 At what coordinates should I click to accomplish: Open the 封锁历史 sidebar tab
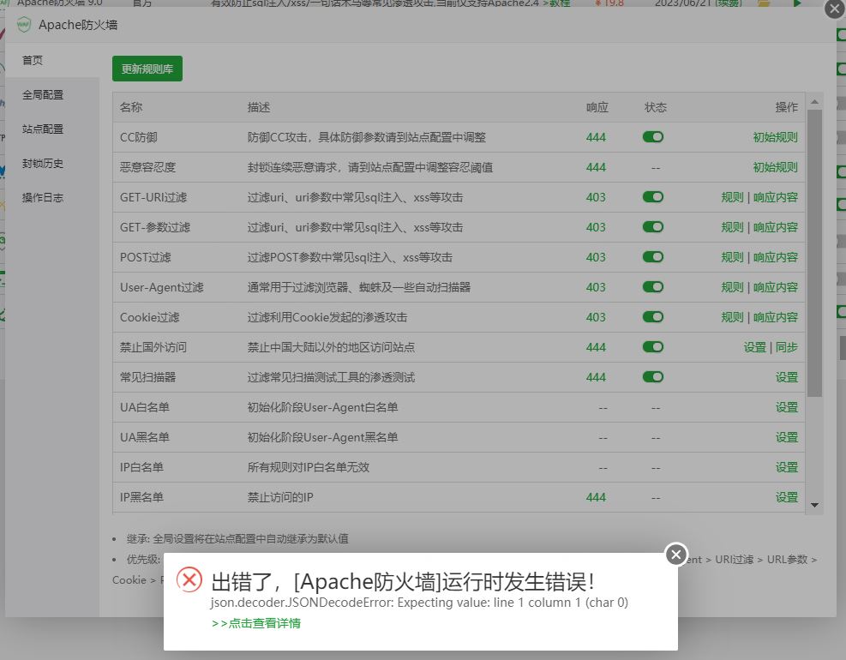[52, 164]
